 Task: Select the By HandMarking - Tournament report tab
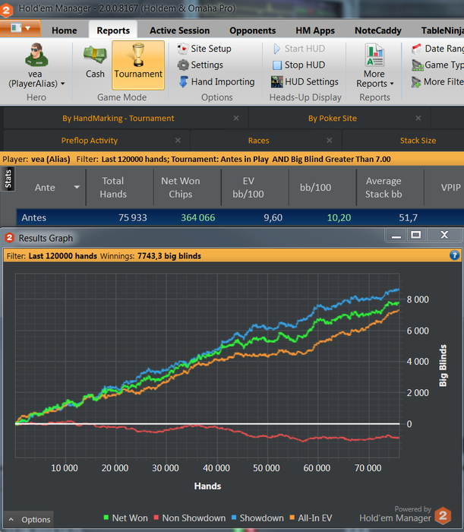click(118, 119)
